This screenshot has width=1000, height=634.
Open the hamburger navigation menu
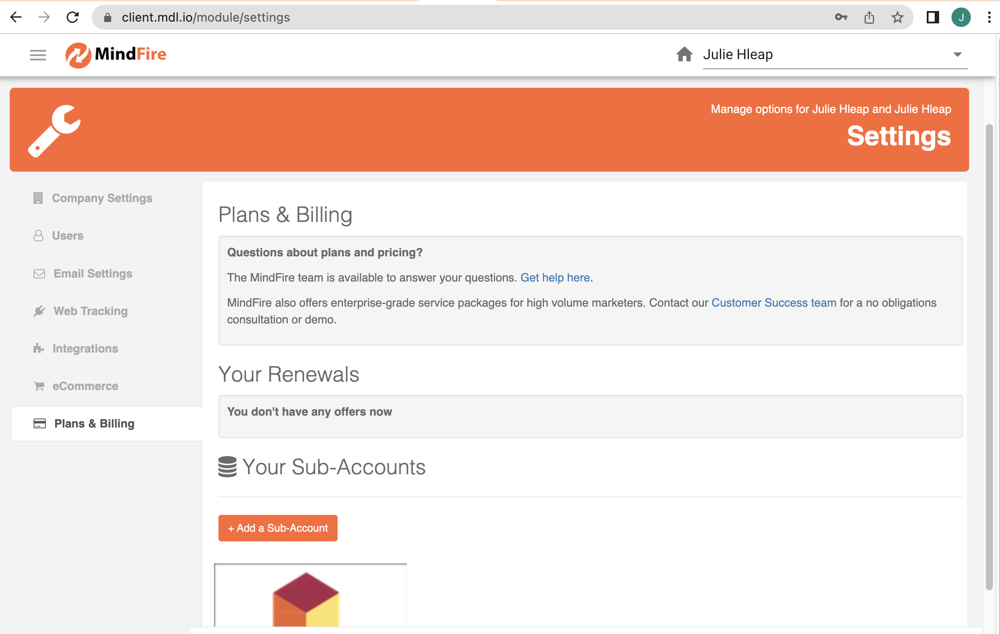coord(38,55)
